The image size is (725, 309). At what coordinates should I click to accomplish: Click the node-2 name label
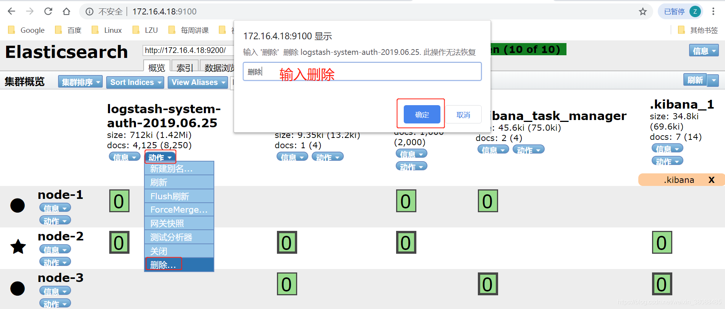click(x=60, y=236)
